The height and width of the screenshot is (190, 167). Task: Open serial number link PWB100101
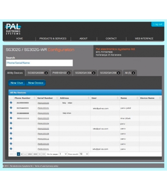point(43,149)
